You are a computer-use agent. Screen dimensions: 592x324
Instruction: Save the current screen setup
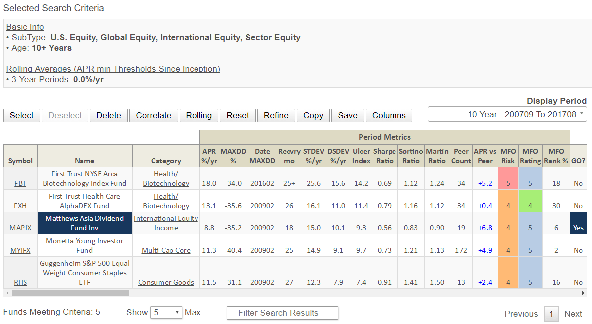click(x=347, y=115)
